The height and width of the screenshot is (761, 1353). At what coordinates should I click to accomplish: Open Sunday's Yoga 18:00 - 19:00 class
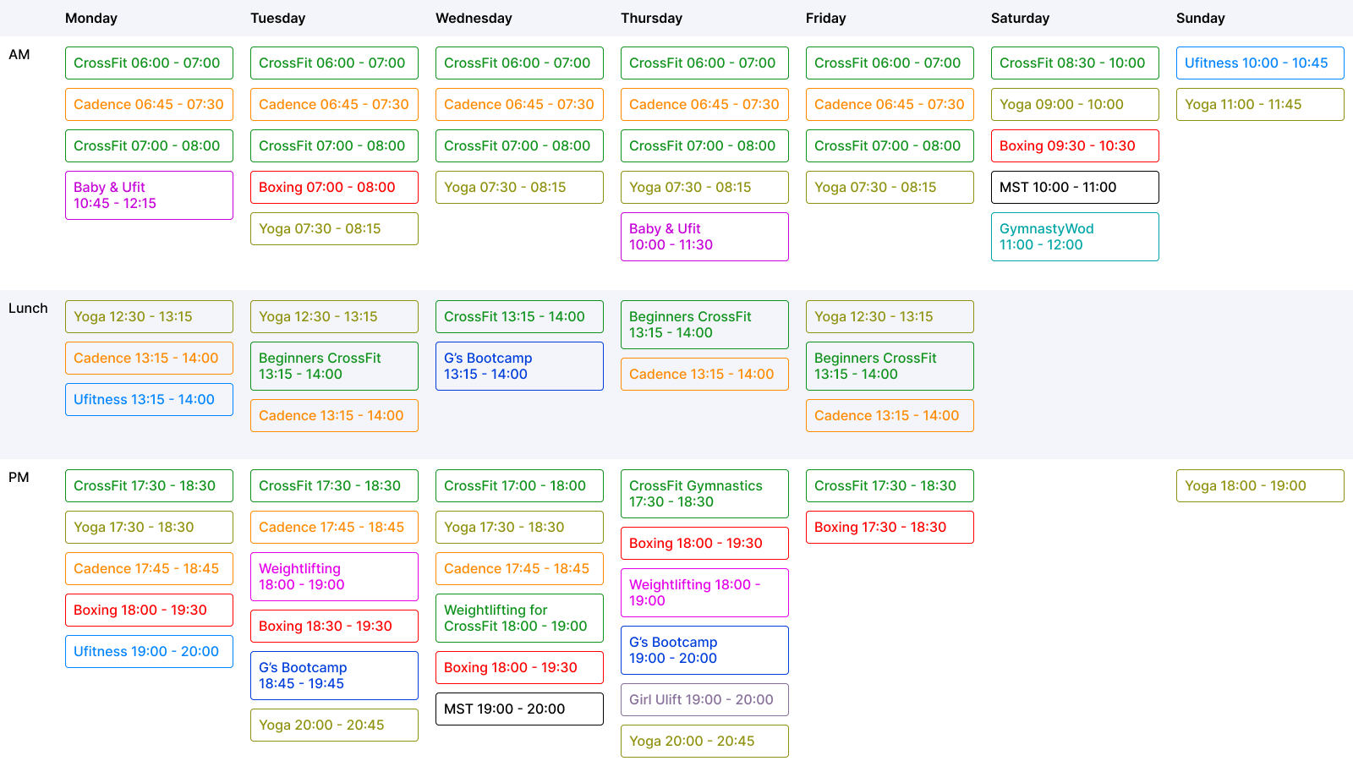click(1260, 485)
